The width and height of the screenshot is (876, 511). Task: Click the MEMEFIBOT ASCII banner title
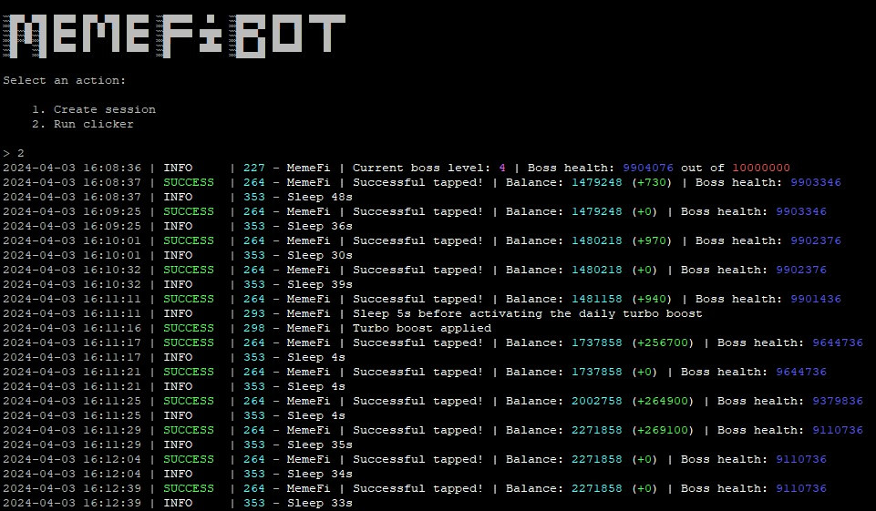point(174,36)
